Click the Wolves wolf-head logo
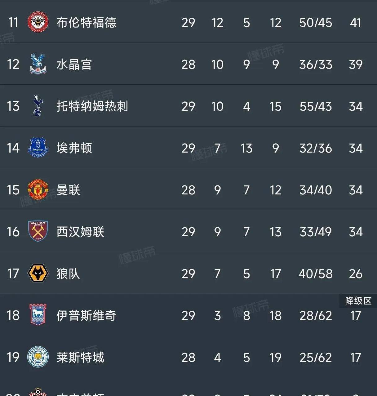The image size is (377, 396). 38,273
